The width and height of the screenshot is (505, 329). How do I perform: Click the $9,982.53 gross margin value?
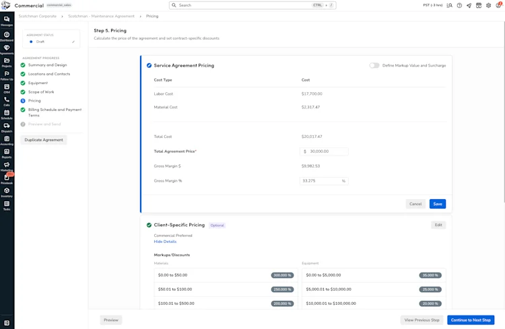[310, 166]
